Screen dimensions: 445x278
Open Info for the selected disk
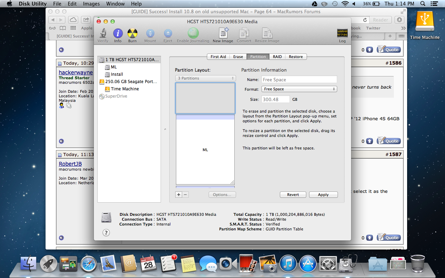(118, 35)
